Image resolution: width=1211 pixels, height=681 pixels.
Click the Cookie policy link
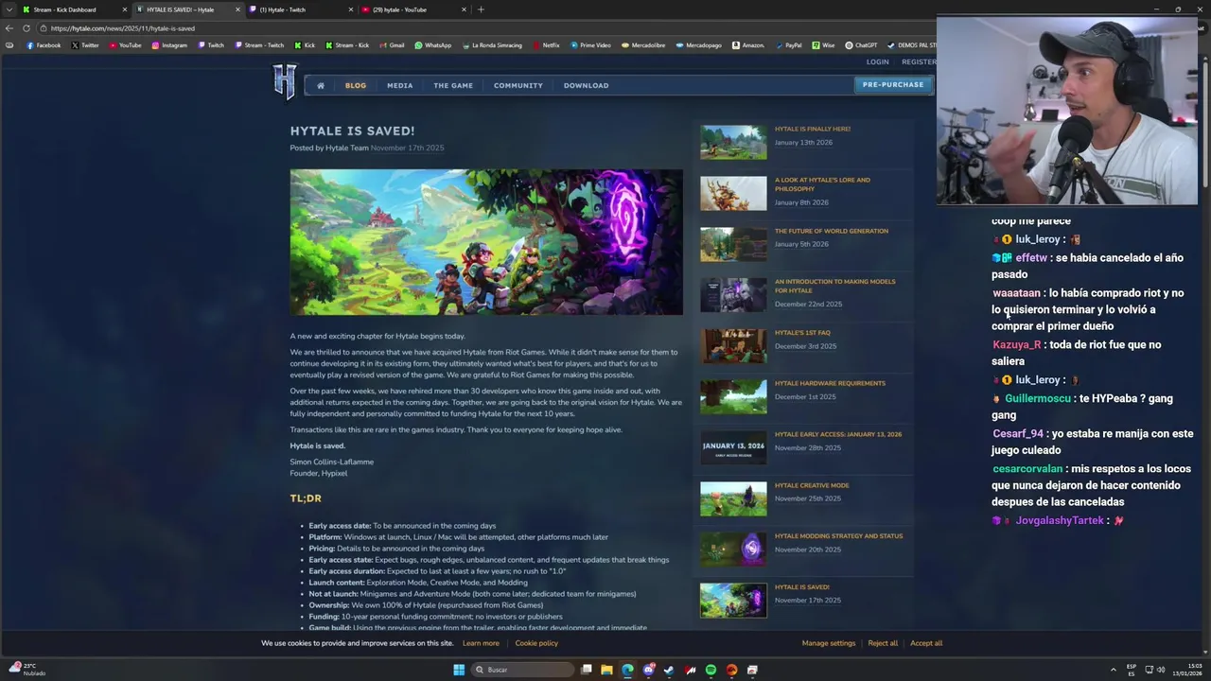[x=536, y=643]
